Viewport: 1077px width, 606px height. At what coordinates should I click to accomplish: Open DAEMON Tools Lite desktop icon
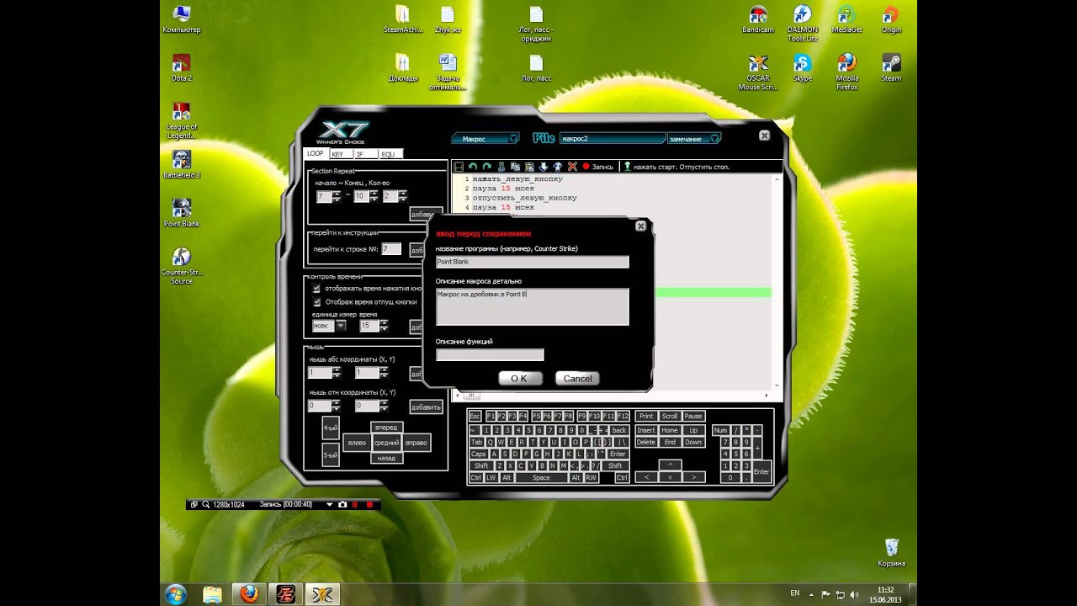[802, 24]
